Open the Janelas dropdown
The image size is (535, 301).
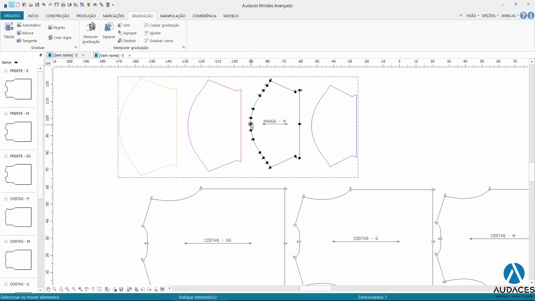tap(510, 15)
